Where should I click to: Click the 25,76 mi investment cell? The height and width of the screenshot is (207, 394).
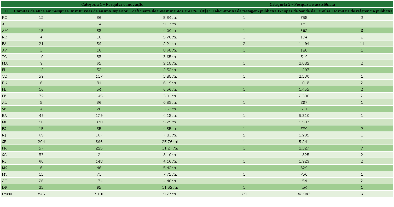tap(170, 142)
